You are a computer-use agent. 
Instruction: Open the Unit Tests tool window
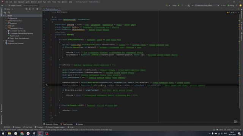[28, 127]
